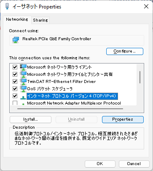Click the Ethernet adapter icon in title bar
This screenshot has height=171, width=153.
pos(8,6)
